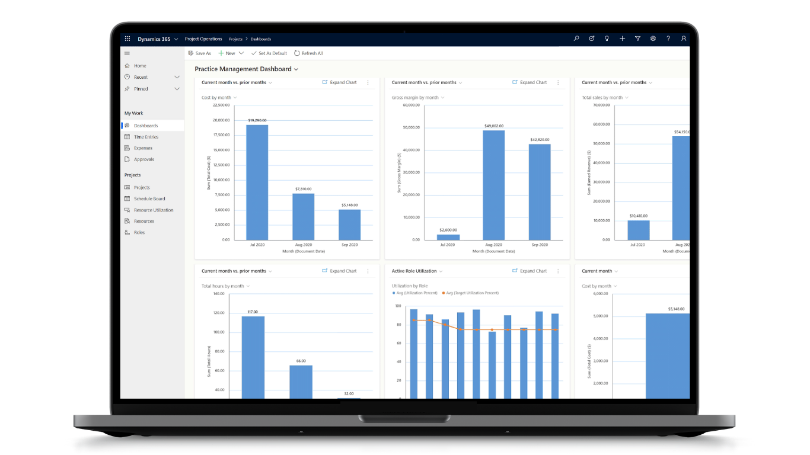Click the orange Avg Target Utilization legend marker
The height and width of the screenshot is (455, 810).
pyautogui.click(x=444, y=293)
